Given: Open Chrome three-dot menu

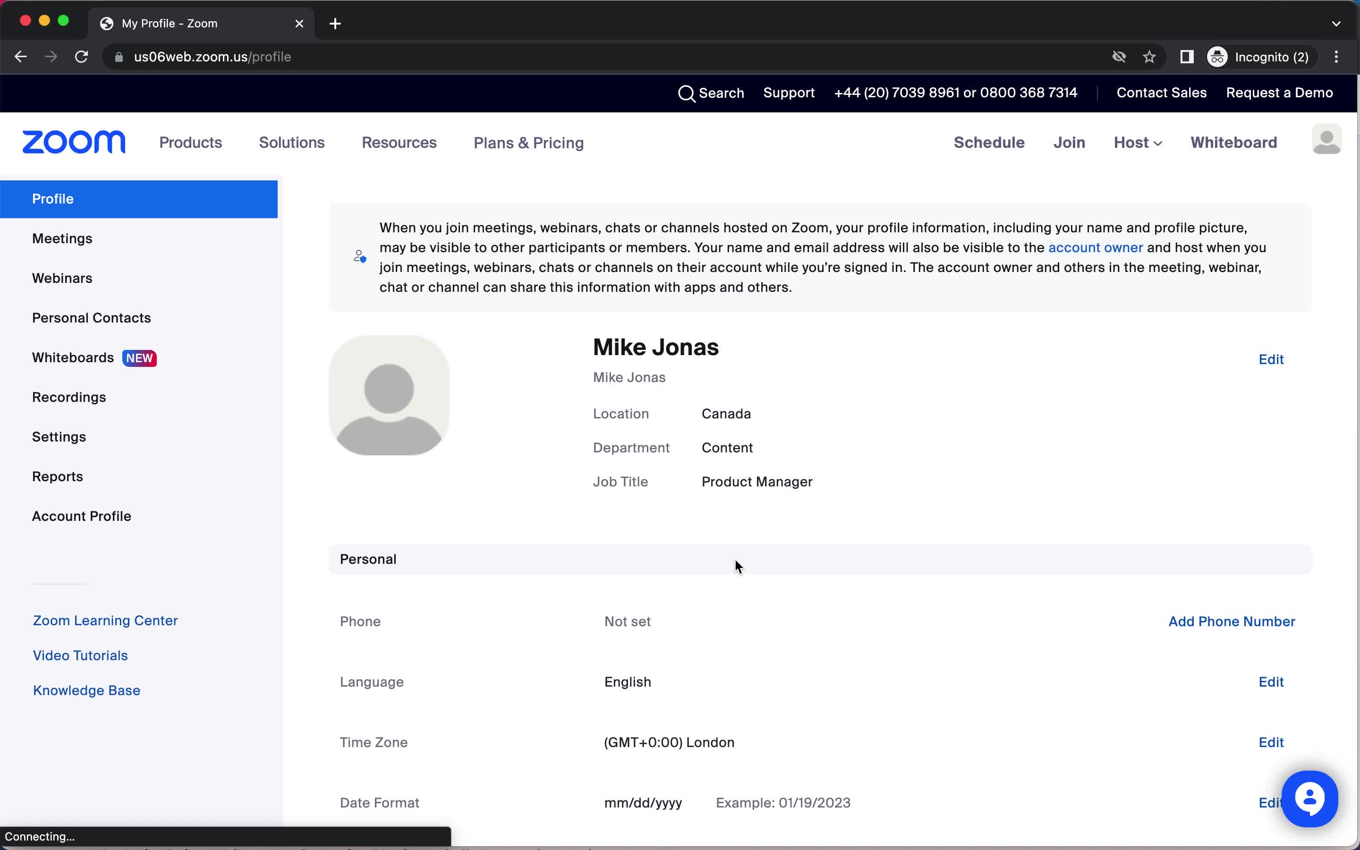Looking at the screenshot, I should point(1336,57).
